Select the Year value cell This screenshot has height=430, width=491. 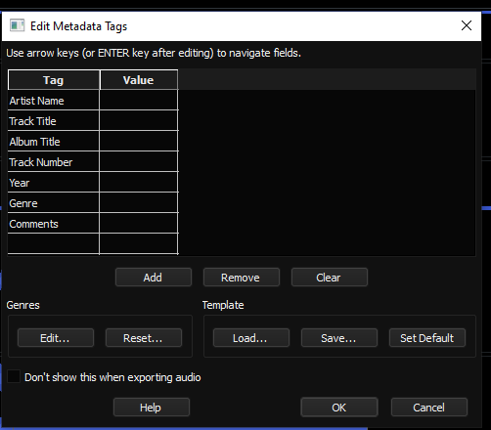click(x=139, y=183)
